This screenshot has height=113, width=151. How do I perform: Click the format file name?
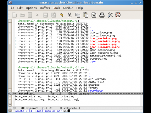click(x=93, y=88)
